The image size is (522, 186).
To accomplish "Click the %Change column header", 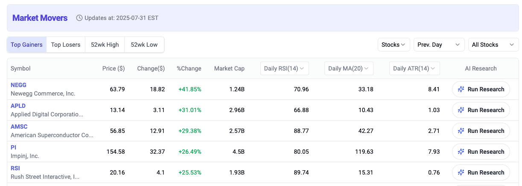I will pyautogui.click(x=189, y=68).
